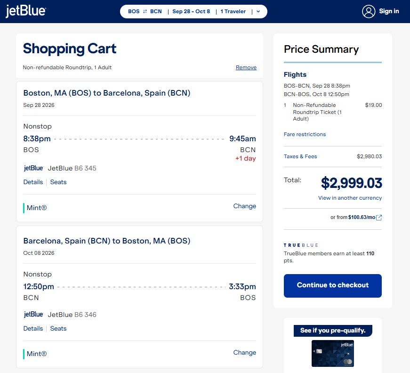Click the JetBlue logo in header
410x373 pixels.
click(25, 11)
